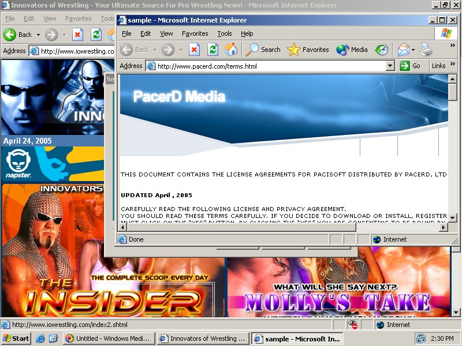Open the View menu in the sample window
This screenshot has width=462, height=346.
166,33
